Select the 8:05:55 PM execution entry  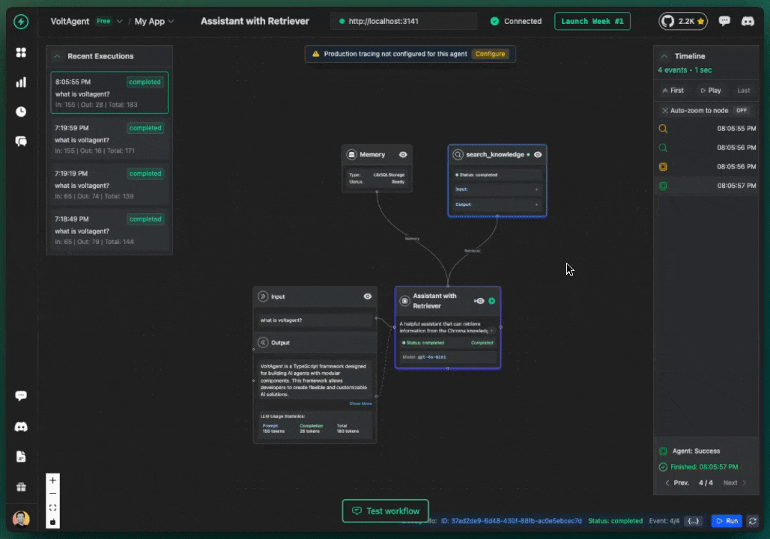(109, 93)
